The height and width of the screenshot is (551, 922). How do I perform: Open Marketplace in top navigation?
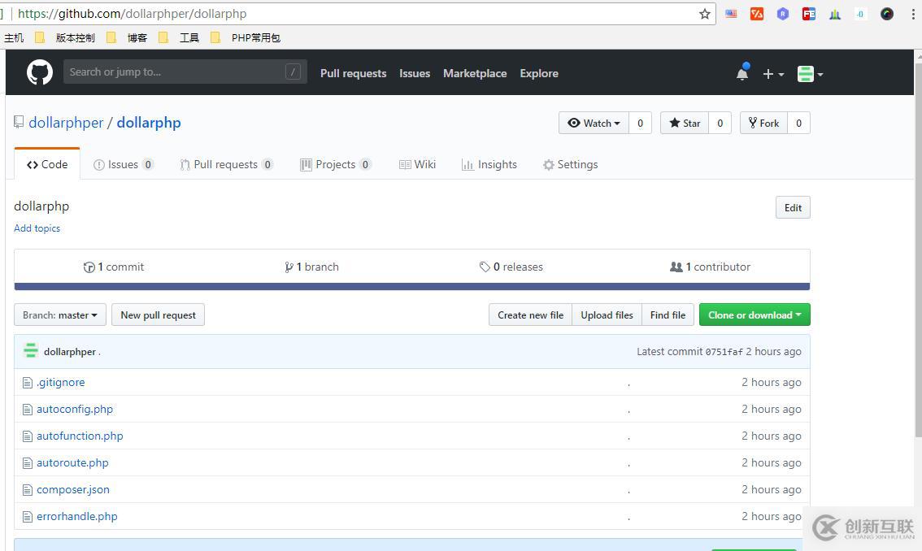[x=475, y=73]
